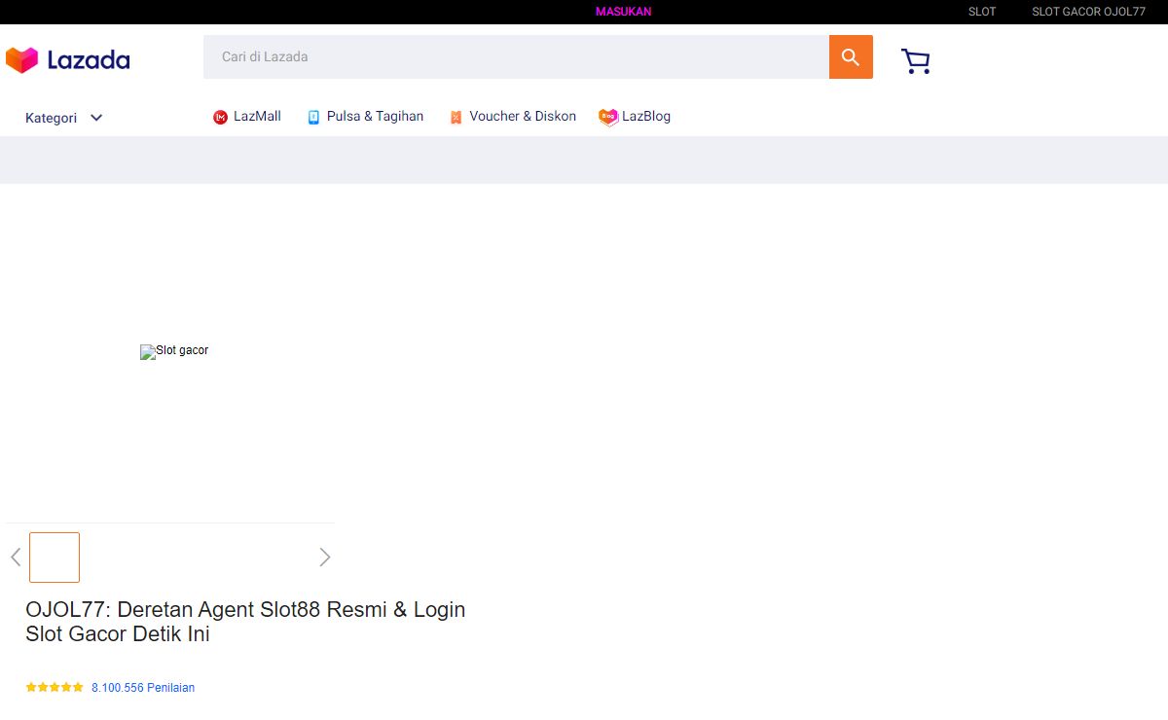Open the Voucher & Diskon menu link
Screen dimensions: 1168x720
[x=523, y=116]
